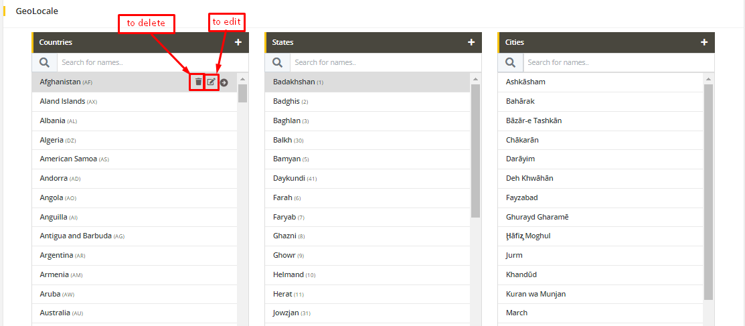The width and height of the screenshot is (745, 326).
Task: Select Albania in the Countries list
Action: click(x=53, y=120)
